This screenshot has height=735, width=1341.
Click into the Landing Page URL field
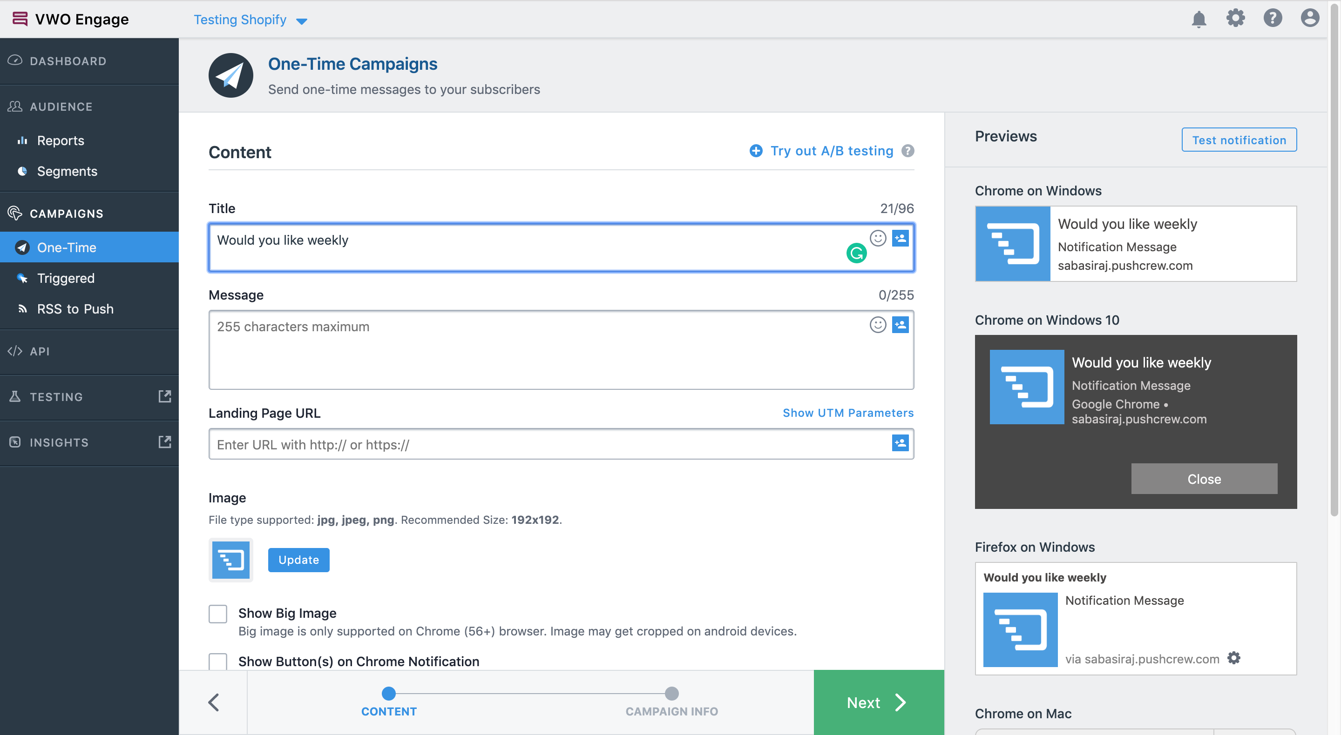click(x=547, y=444)
